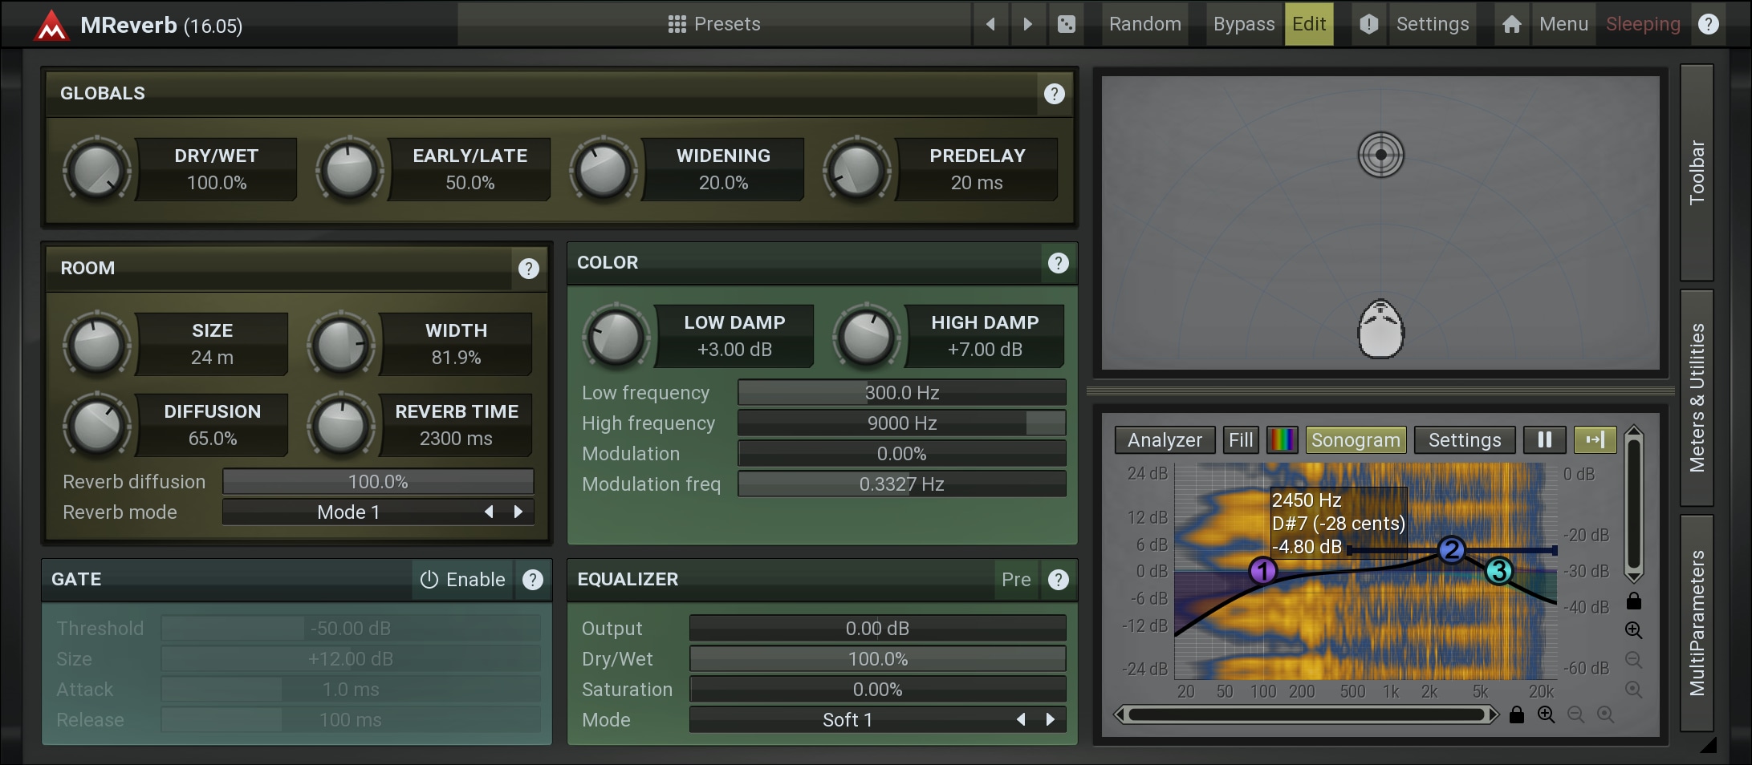
Task: Open the Presets browser
Action: click(714, 24)
